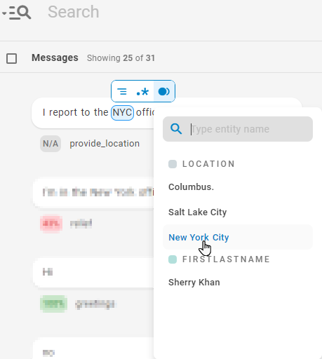Click the FIRSTLASTNAME color swatch
The width and height of the screenshot is (322, 359).
173,259
